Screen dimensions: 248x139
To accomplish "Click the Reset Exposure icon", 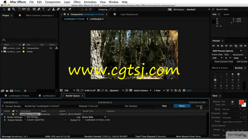I will pos(184,91).
